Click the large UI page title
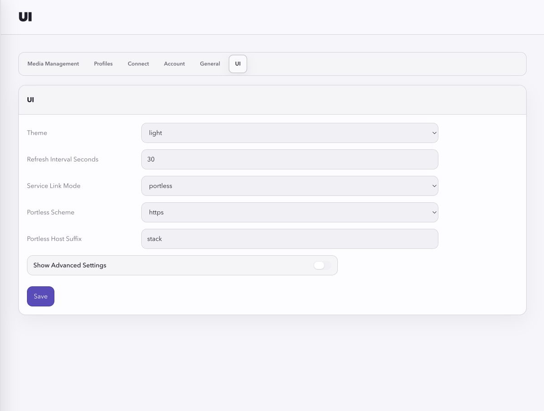544x411 pixels. tap(25, 16)
